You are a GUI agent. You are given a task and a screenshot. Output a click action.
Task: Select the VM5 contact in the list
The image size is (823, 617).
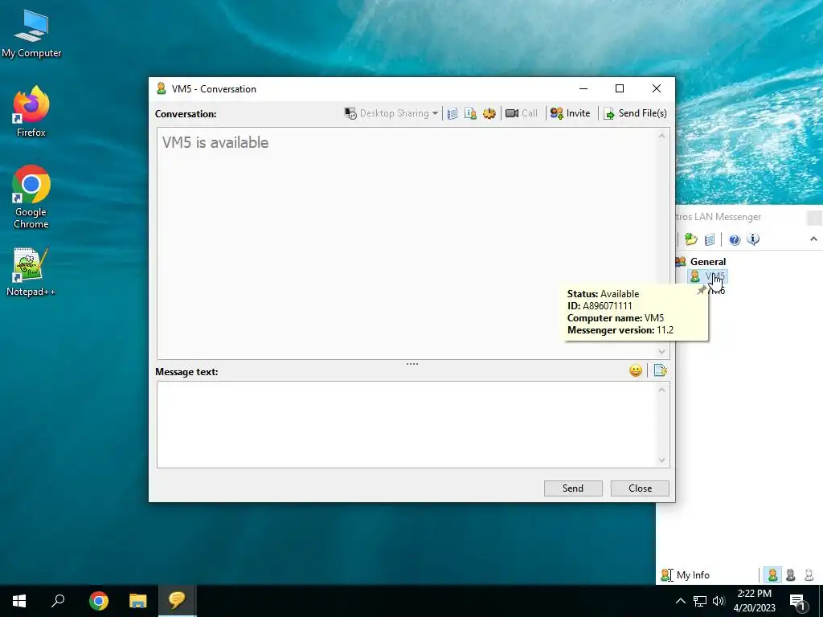click(x=707, y=276)
